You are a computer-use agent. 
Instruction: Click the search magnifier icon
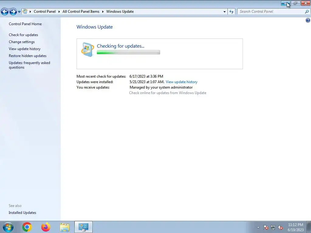pyautogui.click(x=307, y=12)
